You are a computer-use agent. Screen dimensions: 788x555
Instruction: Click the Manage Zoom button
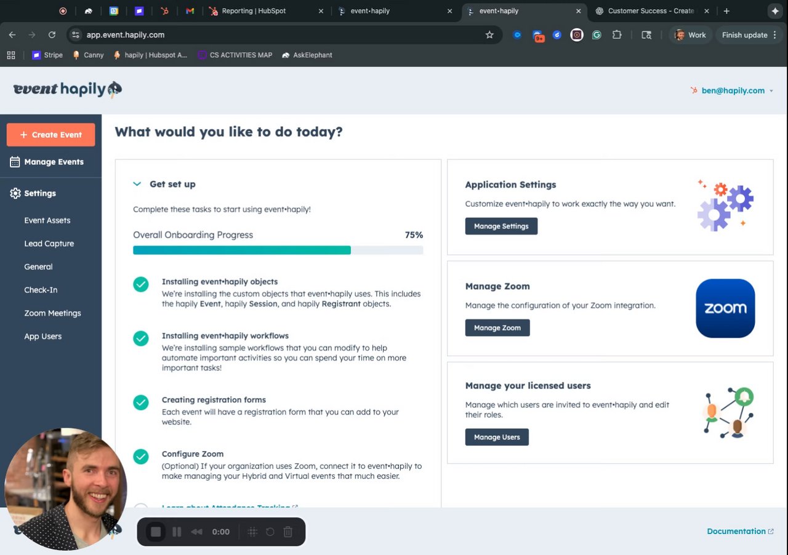pos(497,328)
